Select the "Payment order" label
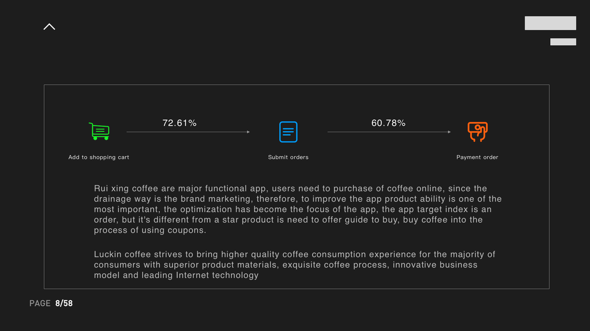This screenshot has height=331, width=590. pos(477,157)
